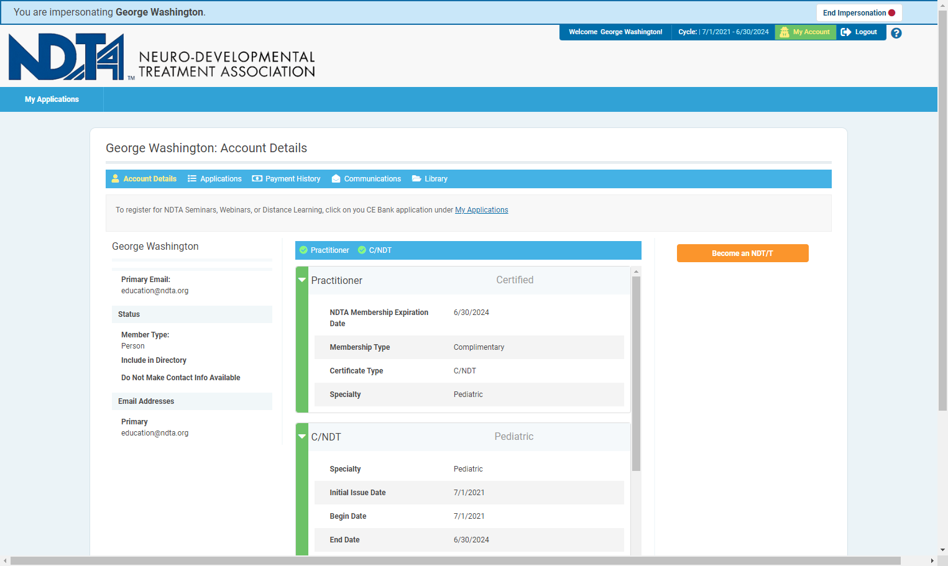Click the Payment History money icon
This screenshot has height=566, width=948.
pos(257,178)
